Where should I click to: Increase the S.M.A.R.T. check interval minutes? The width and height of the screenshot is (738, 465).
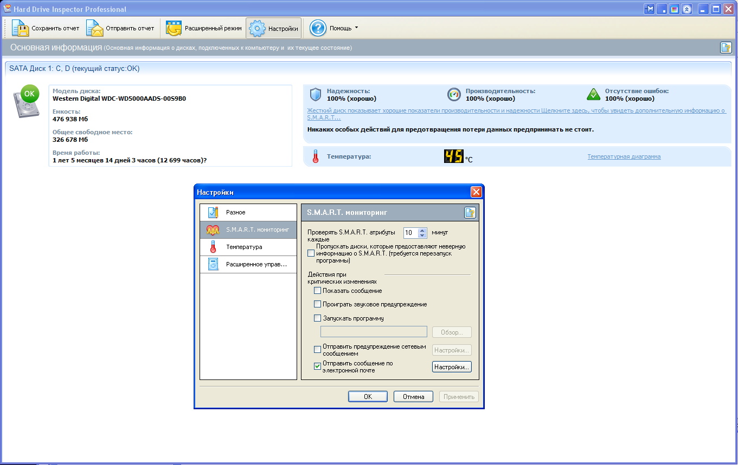pyautogui.click(x=423, y=230)
